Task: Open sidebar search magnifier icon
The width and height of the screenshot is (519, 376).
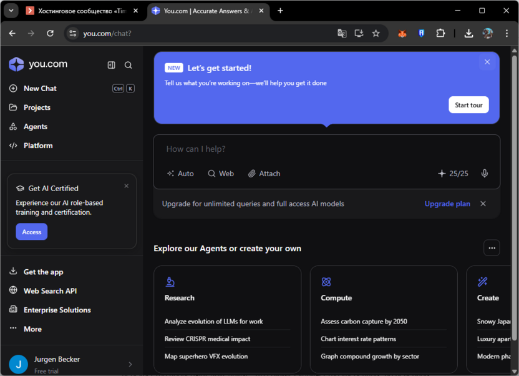Action: pyautogui.click(x=129, y=65)
